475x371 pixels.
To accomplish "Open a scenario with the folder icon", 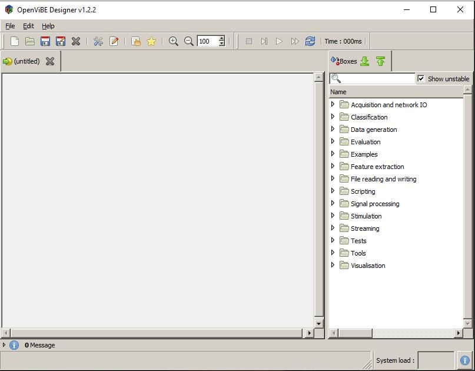I will pyautogui.click(x=29, y=41).
